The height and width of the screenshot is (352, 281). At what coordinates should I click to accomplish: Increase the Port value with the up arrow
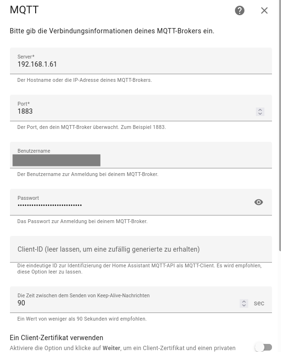(260, 110)
